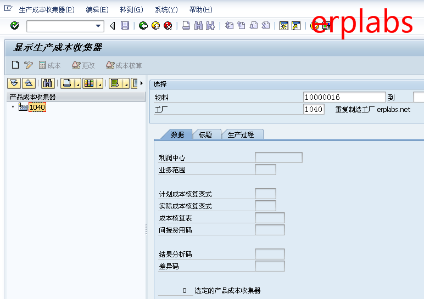Click the Create blank page icon

(x=15, y=65)
